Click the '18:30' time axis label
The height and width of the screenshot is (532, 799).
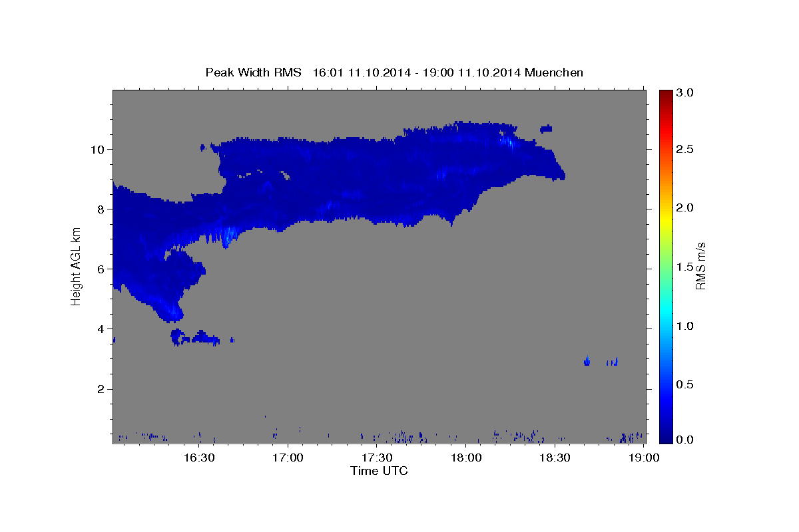554,458
